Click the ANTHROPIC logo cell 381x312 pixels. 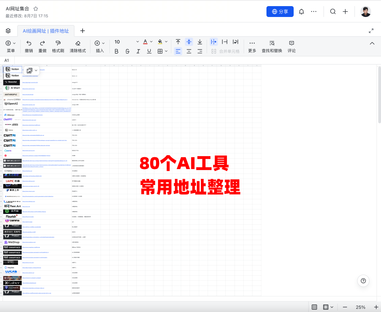click(x=12, y=94)
